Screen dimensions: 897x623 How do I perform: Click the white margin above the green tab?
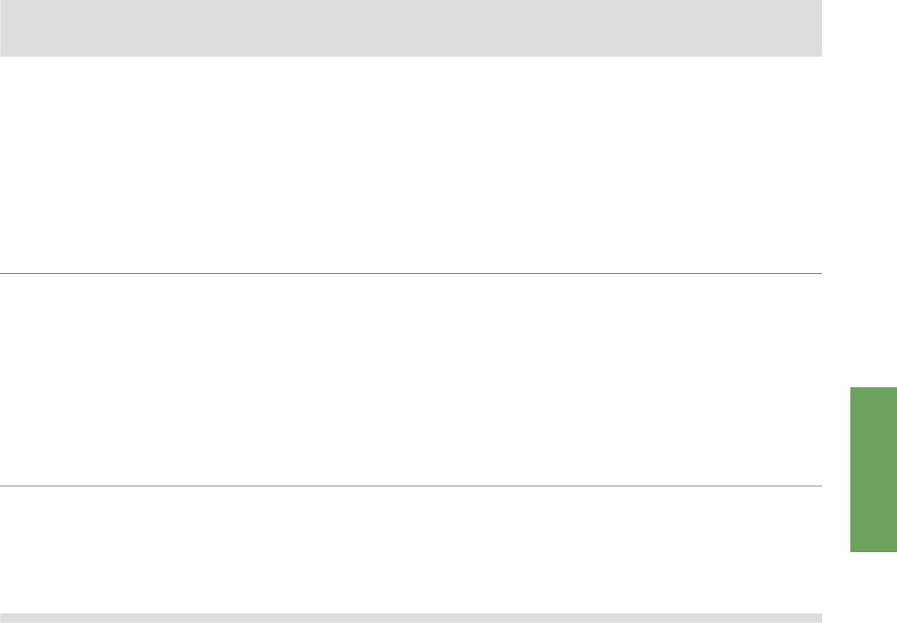pyautogui.click(x=874, y=193)
